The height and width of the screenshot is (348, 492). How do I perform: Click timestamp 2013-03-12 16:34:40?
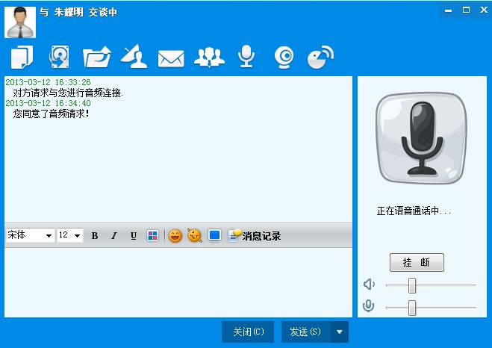pos(48,103)
